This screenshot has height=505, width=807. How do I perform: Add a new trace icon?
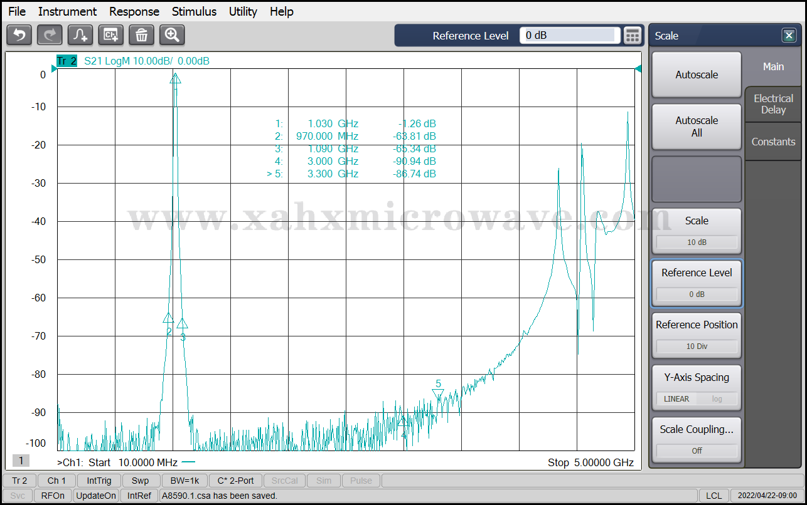click(80, 35)
